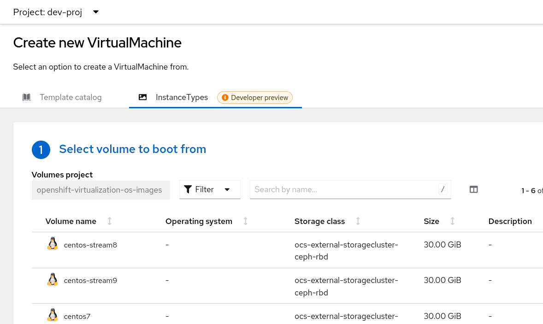
Task: Click the penguin icon beside centos-stream9
Action: [52, 278]
